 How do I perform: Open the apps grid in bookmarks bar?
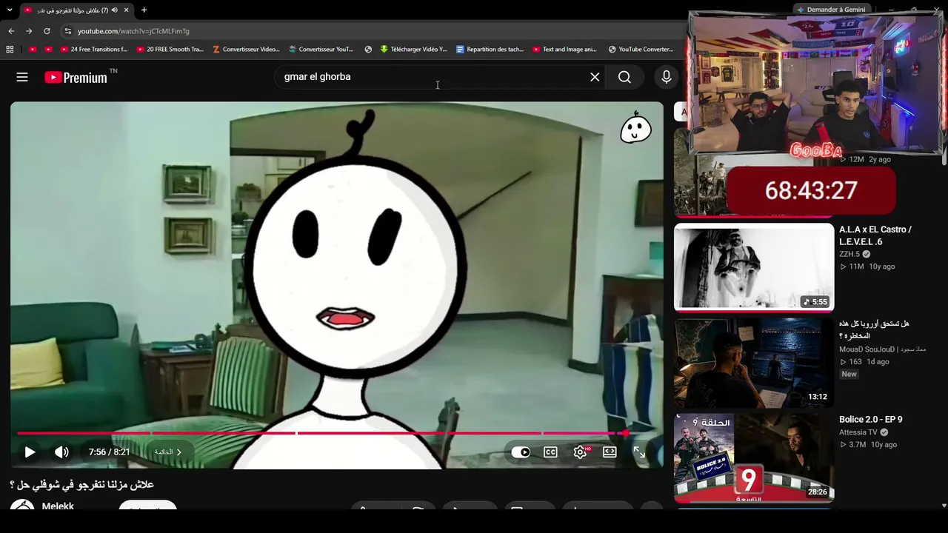pyautogui.click(x=10, y=50)
